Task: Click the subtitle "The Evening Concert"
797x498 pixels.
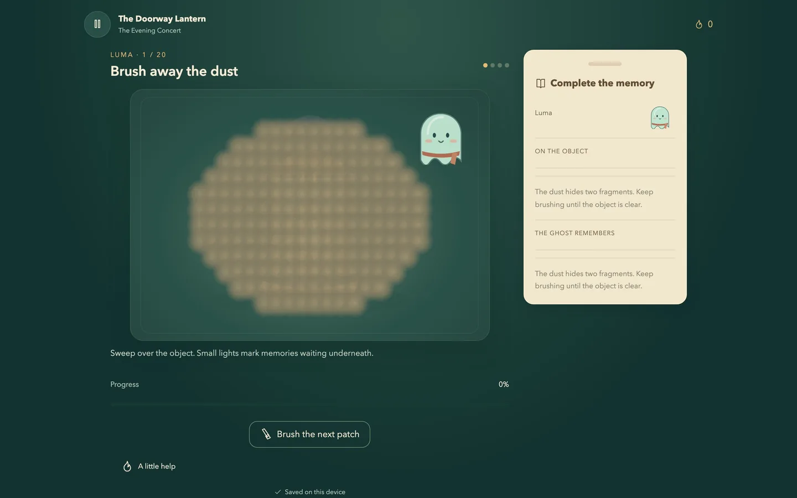Action: [149, 31]
